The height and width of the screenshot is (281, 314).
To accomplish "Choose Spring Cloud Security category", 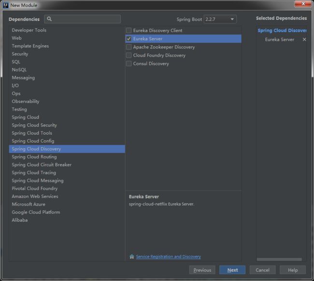I will coord(67,125).
